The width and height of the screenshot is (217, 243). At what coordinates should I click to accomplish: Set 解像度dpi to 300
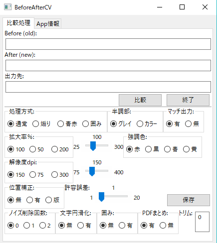coord(60,175)
